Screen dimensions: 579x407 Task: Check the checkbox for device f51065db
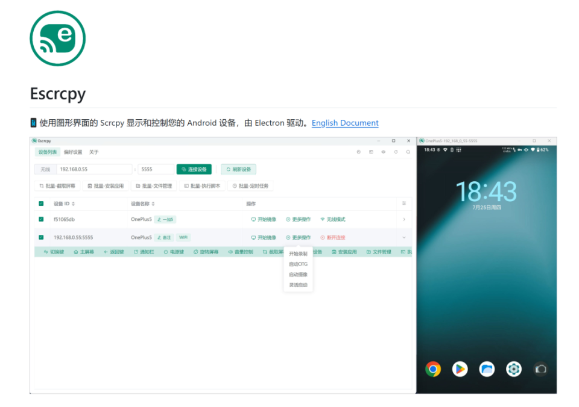pyautogui.click(x=40, y=219)
